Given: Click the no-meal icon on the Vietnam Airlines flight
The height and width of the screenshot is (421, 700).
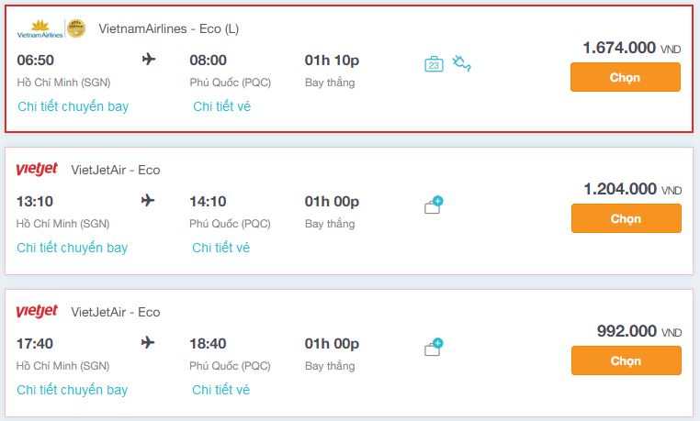Looking at the screenshot, I should pos(461,63).
